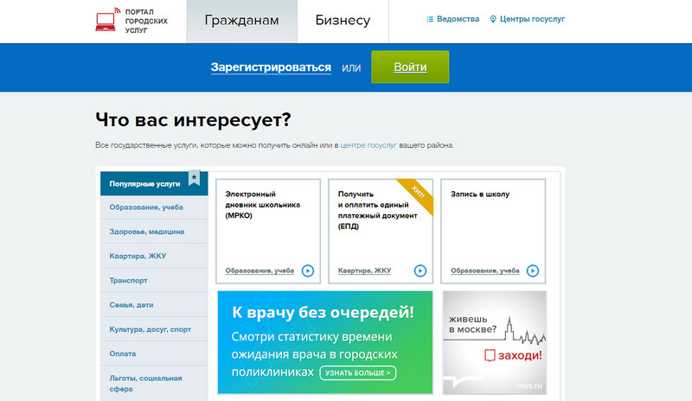Click Квартира, ЖКУ link under ЕПД card
The image size is (692, 401).
(364, 271)
